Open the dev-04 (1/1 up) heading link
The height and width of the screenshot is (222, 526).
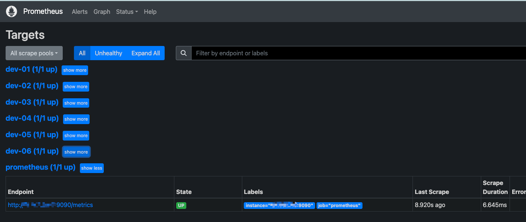32,118
